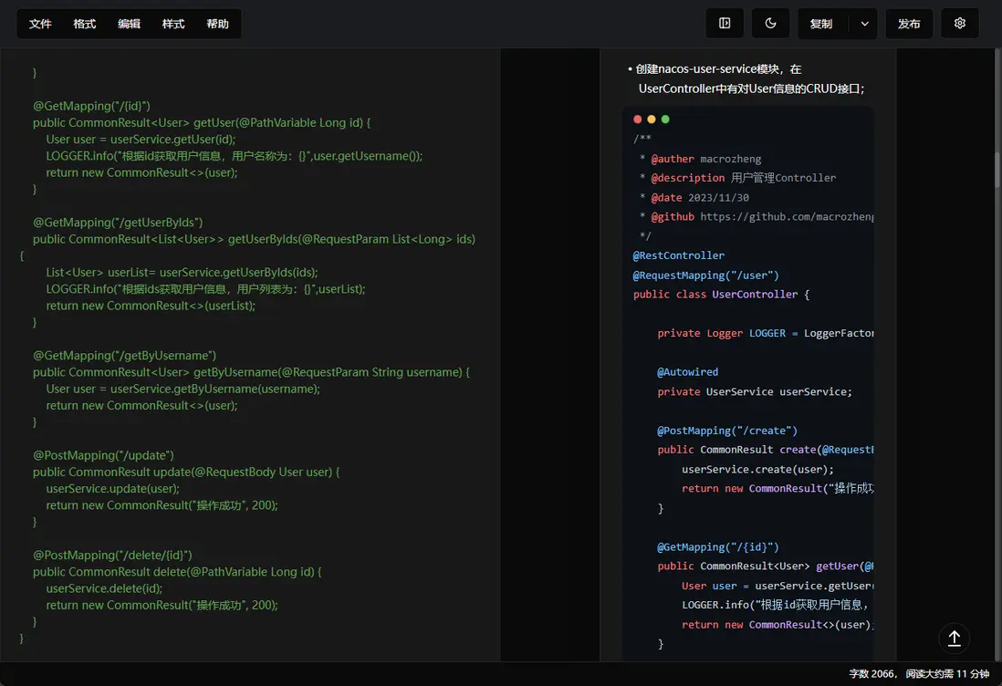This screenshot has height=686, width=1002.
Task: Click the yellow dot on code block
Action: 652,120
